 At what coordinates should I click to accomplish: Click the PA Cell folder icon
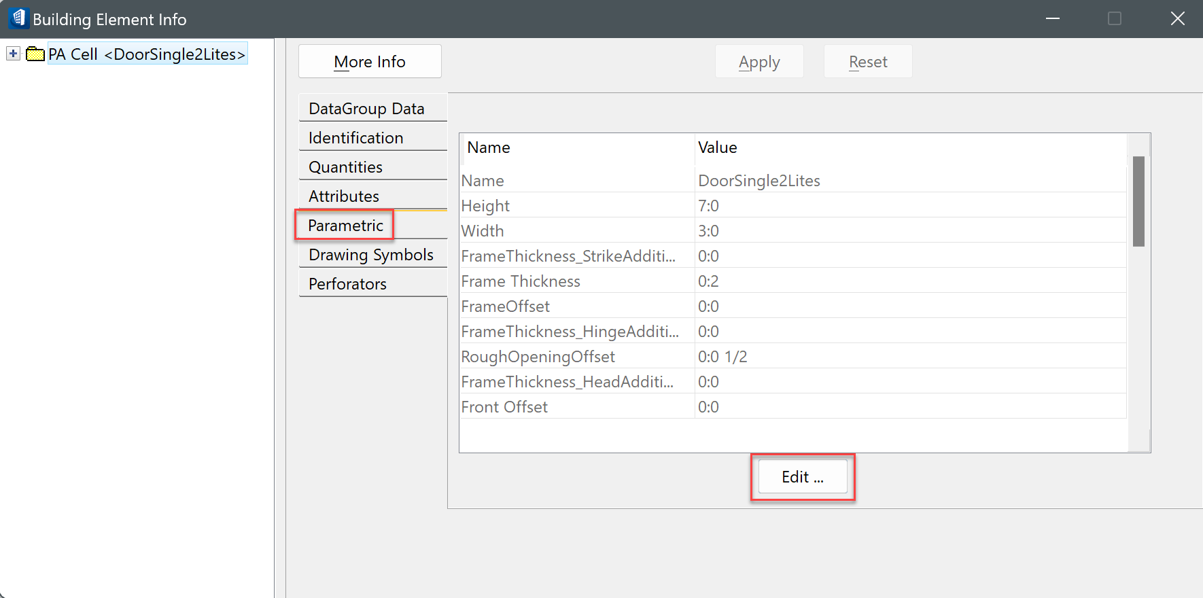pos(35,54)
